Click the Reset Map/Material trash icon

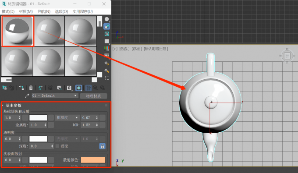[x=31, y=88]
